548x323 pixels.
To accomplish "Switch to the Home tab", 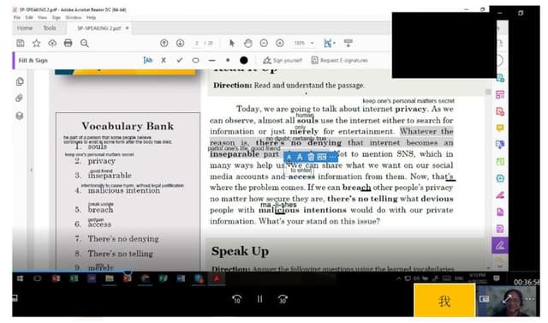I will click(25, 28).
